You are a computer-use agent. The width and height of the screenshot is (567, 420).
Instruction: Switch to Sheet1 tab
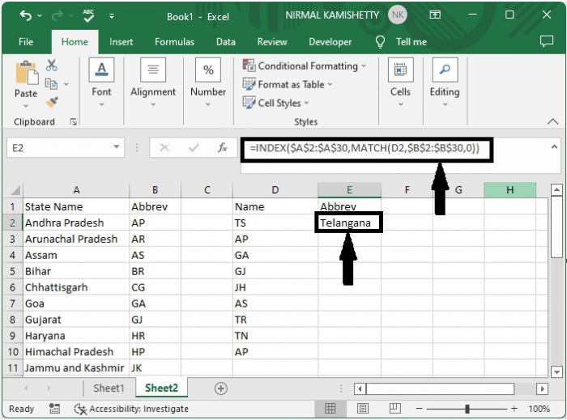[x=109, y=388]
